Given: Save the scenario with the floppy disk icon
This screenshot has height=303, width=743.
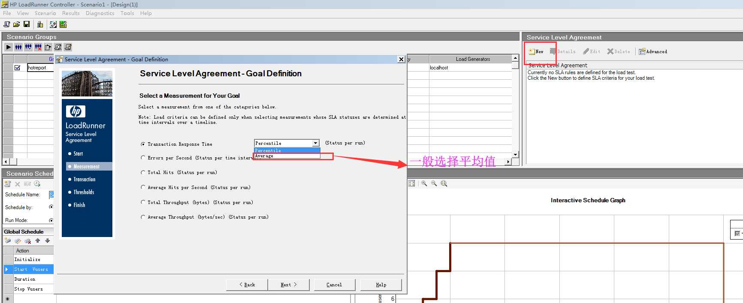Looking at the screenshot, I should click(x=27, y=24).
